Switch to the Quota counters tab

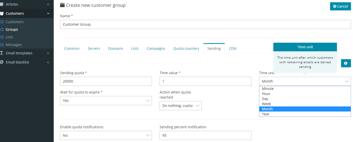coord(186,49)
